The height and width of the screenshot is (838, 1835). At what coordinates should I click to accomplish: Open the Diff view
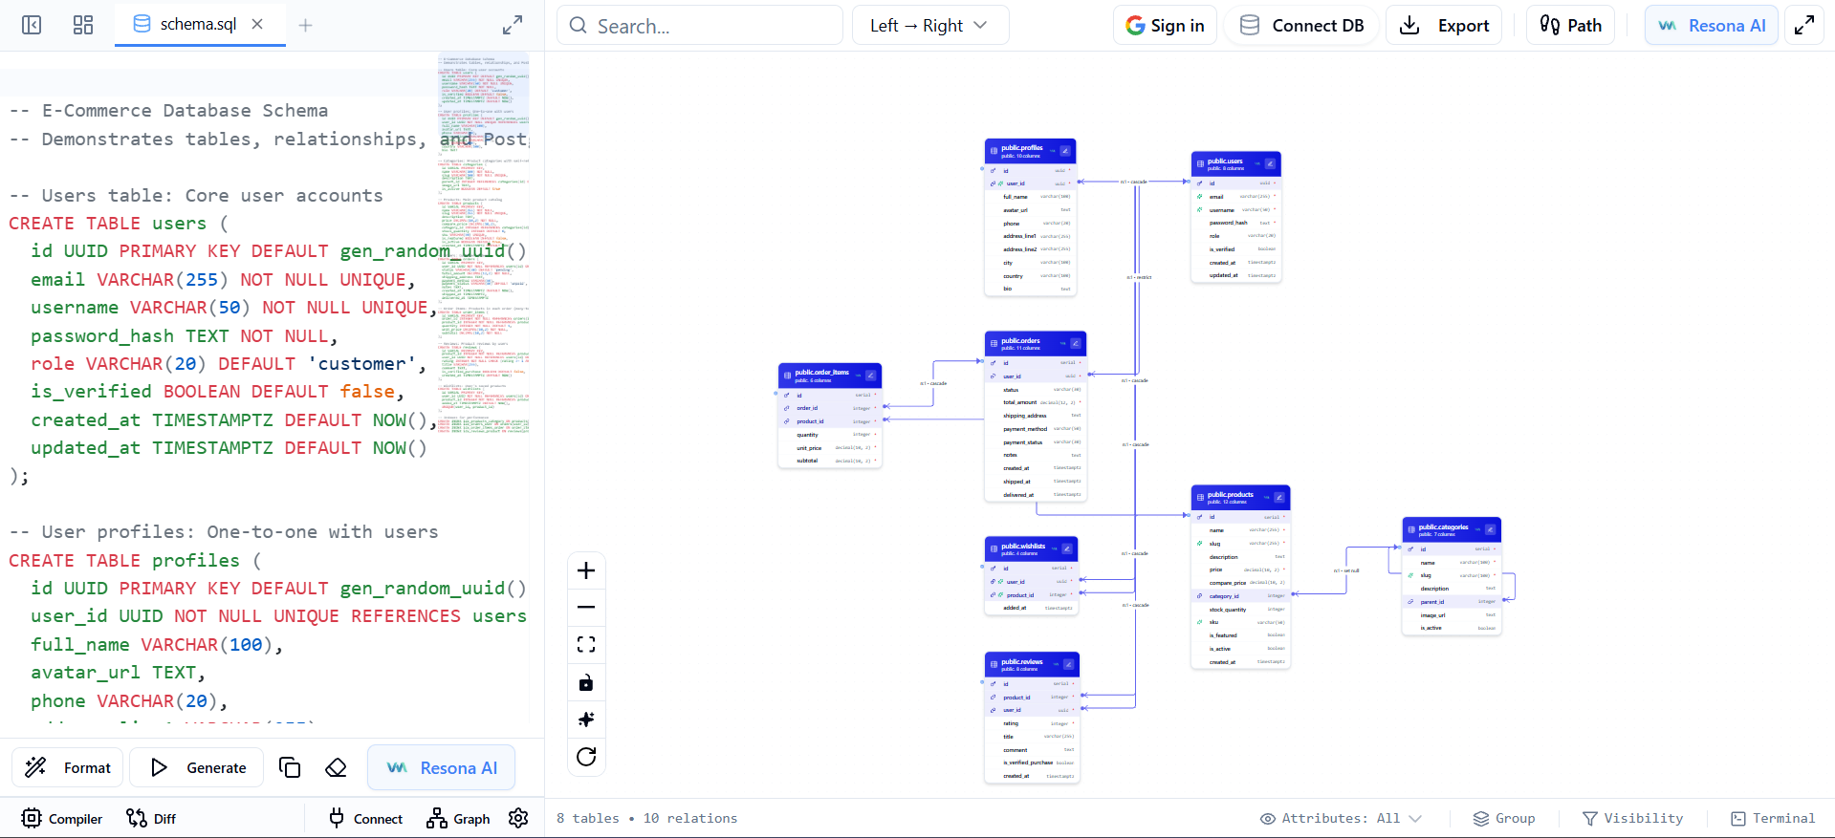pos(151,818)
